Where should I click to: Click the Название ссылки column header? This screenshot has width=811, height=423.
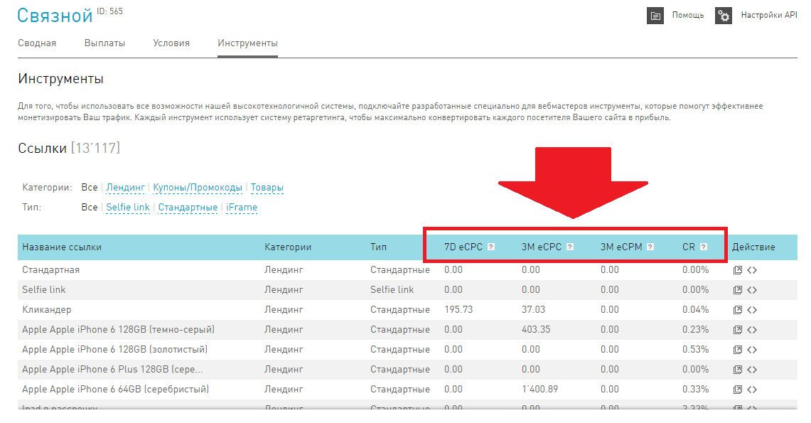(62, 247)
